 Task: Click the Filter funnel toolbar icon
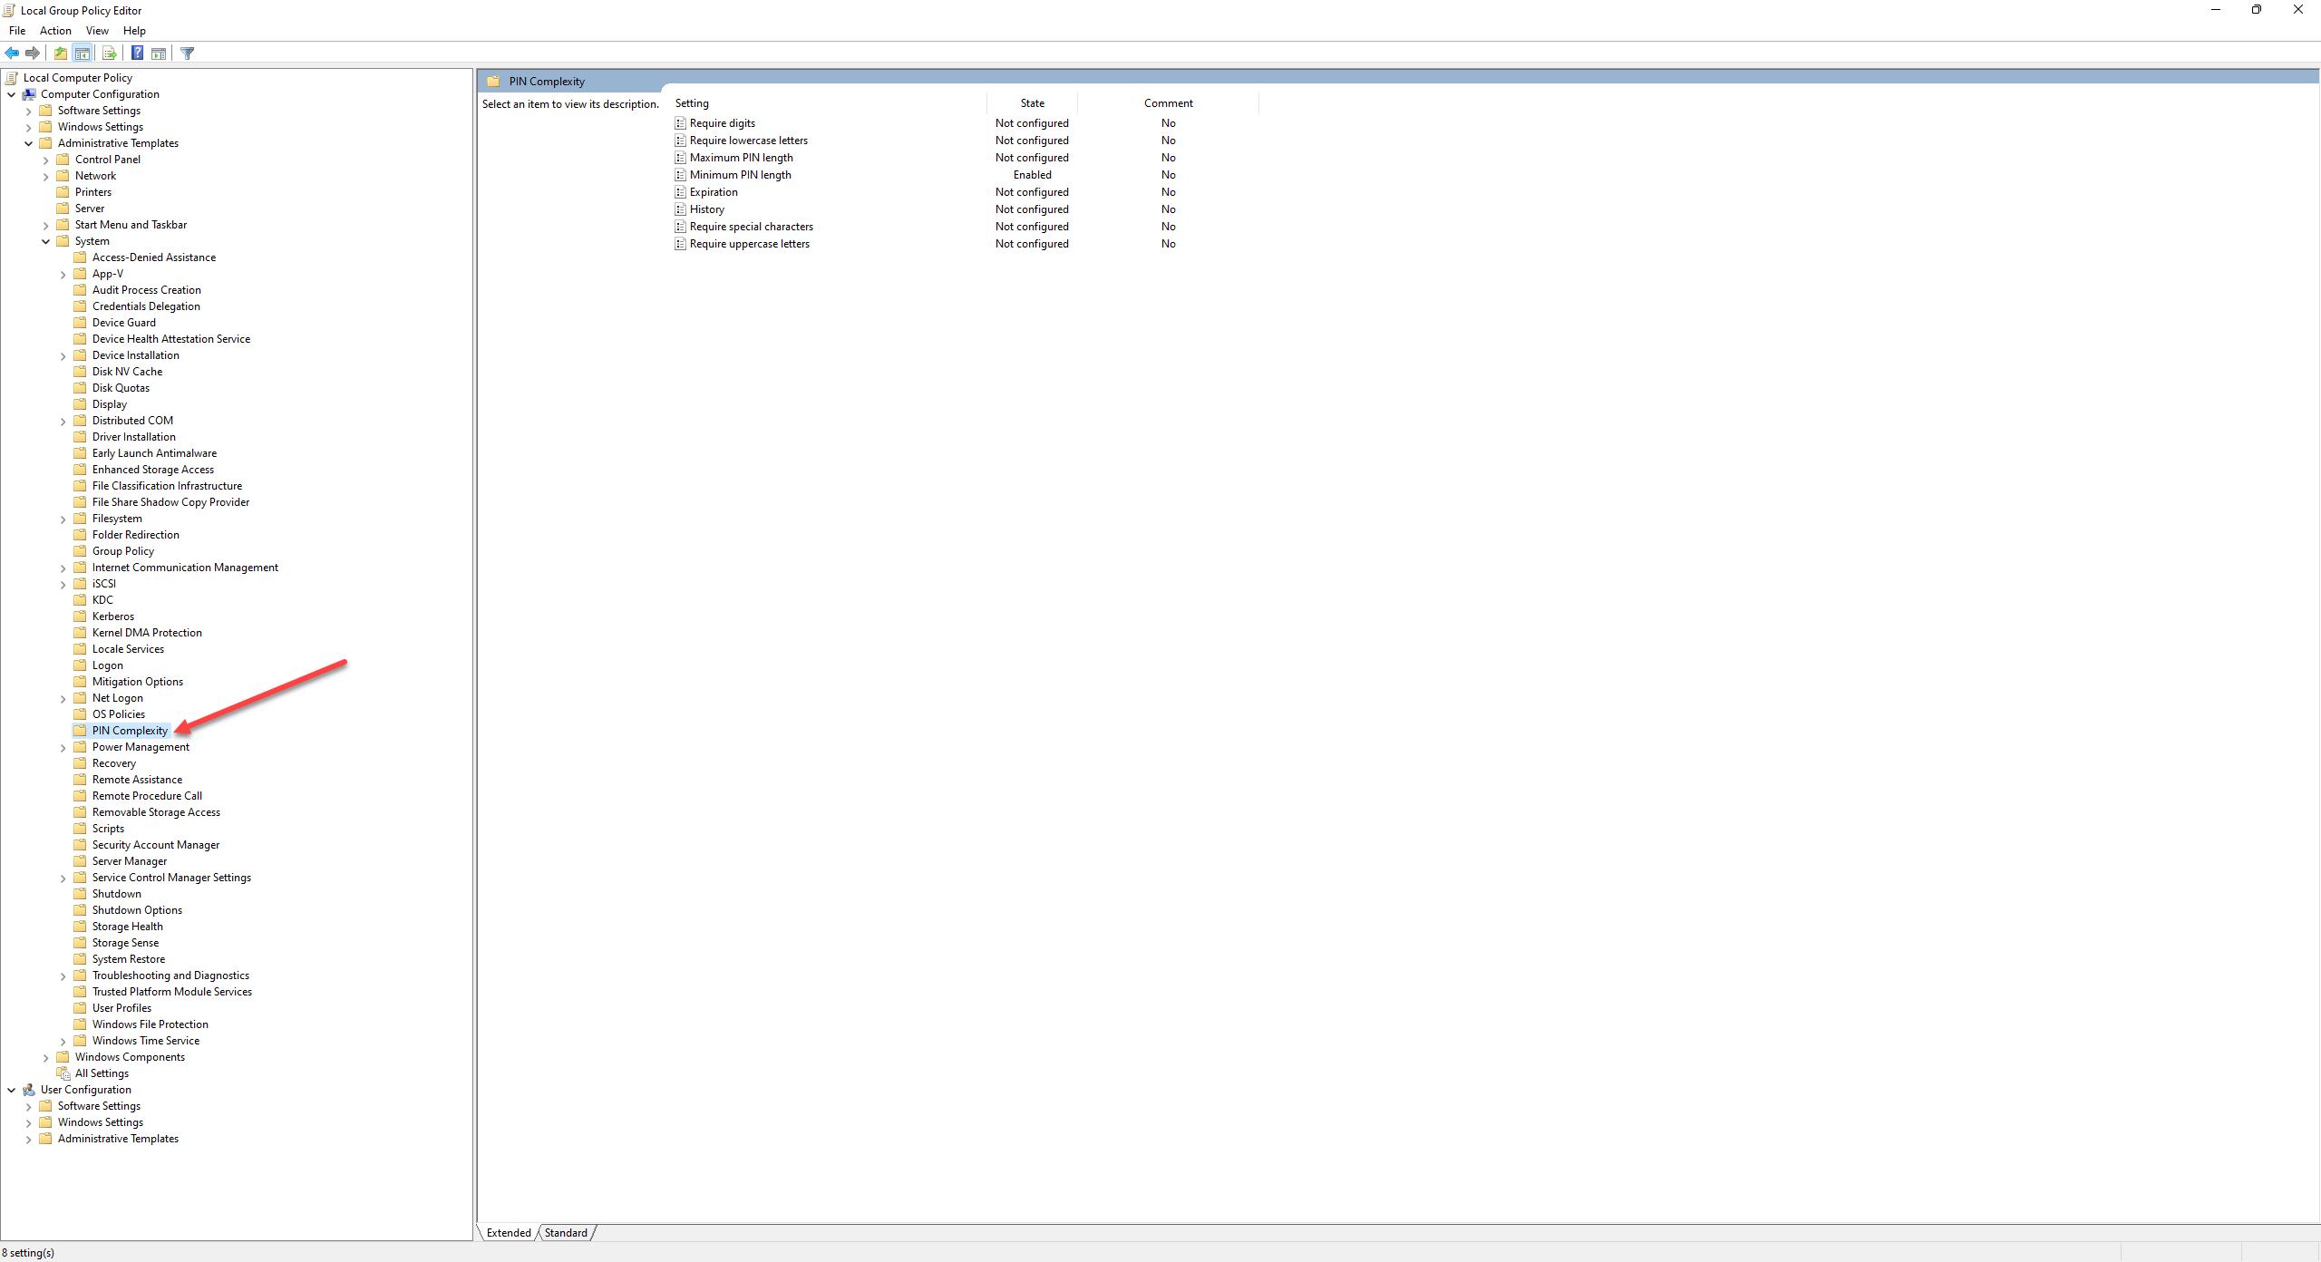(188, 53)
